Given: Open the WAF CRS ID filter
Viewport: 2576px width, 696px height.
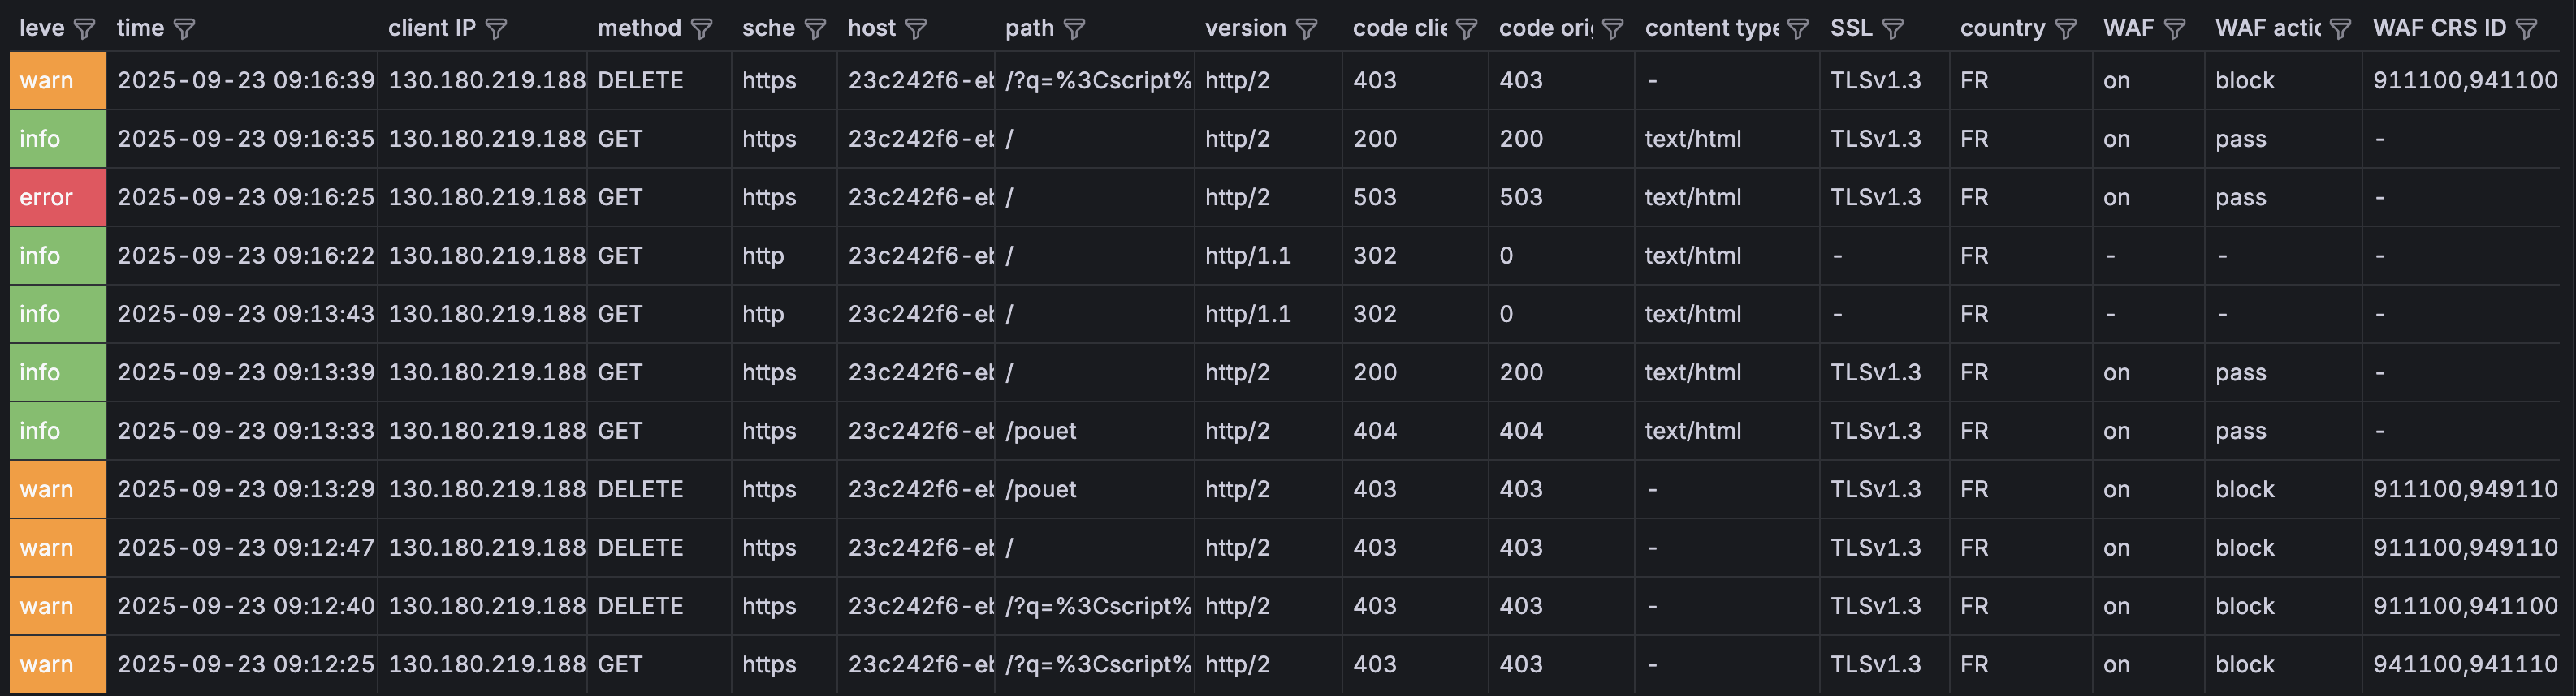Looking at the screenshot, I should [x=2526, y=29].
